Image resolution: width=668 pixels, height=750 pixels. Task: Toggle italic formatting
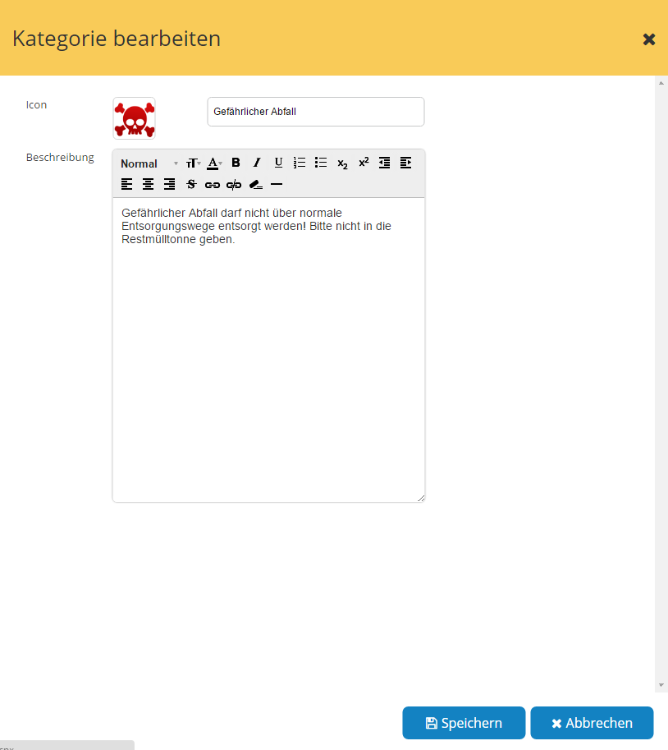pyautogui.click(x=257, y=163)
